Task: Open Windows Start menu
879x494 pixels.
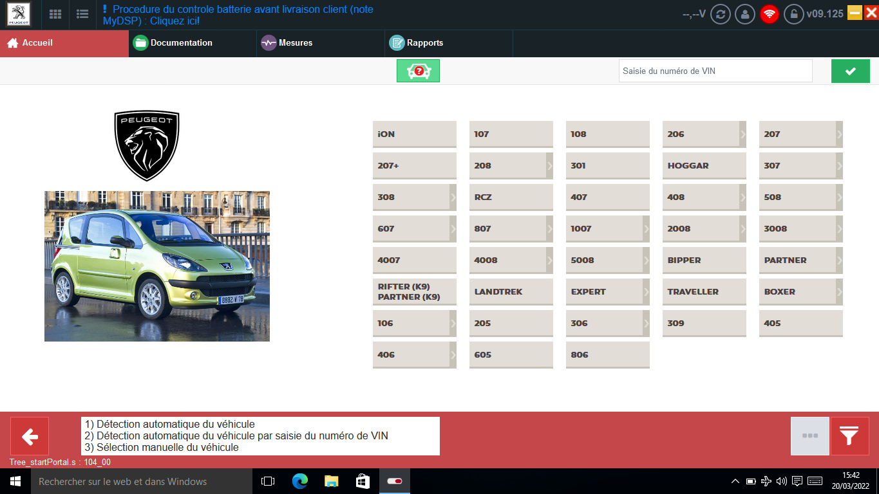Action: point(15,481)
